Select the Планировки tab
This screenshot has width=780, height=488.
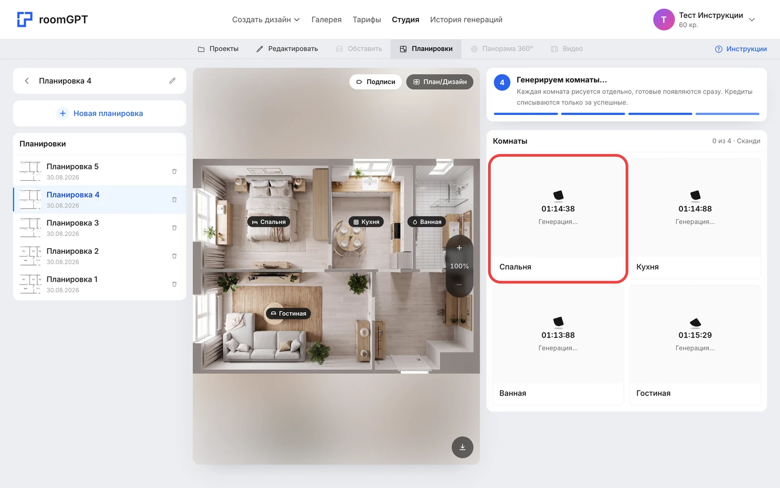pos(426,49)
